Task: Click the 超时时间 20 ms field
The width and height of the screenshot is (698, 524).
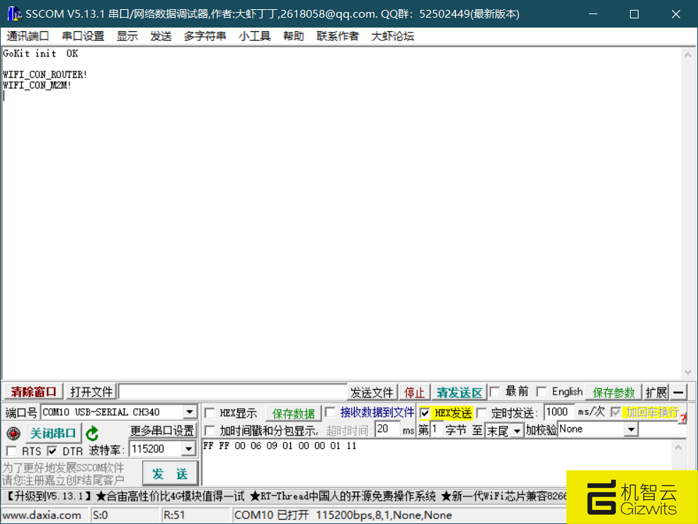Action: 388,430
